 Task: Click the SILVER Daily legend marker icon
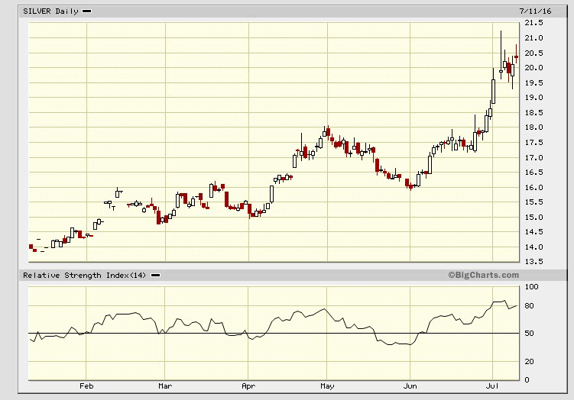[x=86, y=11]
